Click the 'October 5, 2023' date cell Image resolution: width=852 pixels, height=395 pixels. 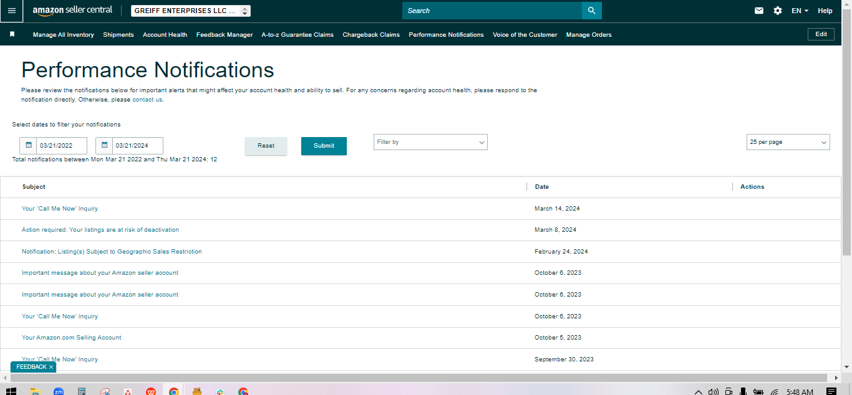[558, 338]
